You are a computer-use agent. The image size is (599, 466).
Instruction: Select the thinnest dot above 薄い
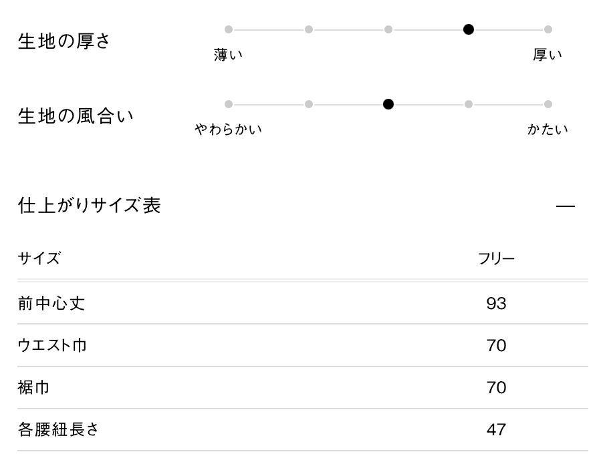[229, 29]
